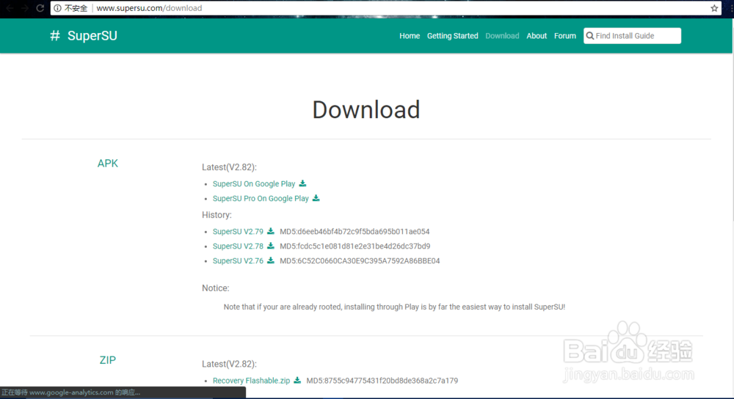Bookmark the page with the star icon
Image resolution: width=734 pixels, height=399 pixels.
(714, 8)
